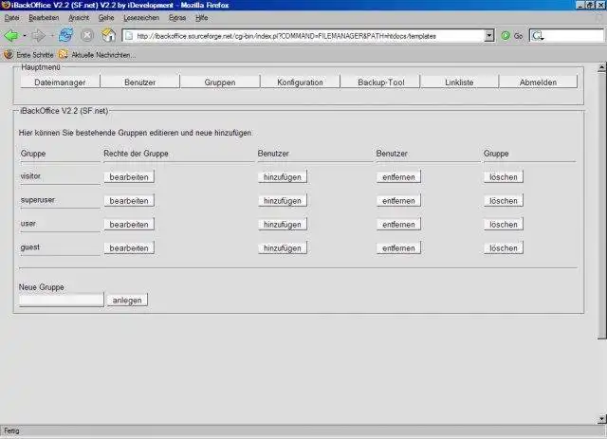The height and width of the screenshot is (439, 607).
Task: Click the green Back arrow icon
Action: (x=11, y=36)
